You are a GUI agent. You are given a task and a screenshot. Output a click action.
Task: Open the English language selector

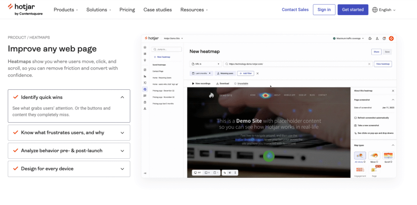(x=384, y=10)
